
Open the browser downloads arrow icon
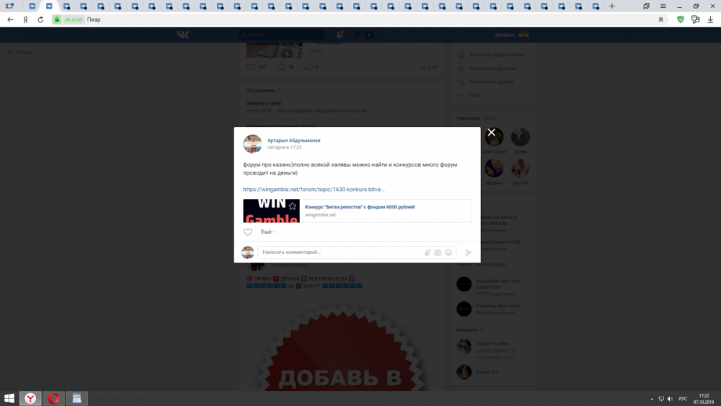point(710,19)
